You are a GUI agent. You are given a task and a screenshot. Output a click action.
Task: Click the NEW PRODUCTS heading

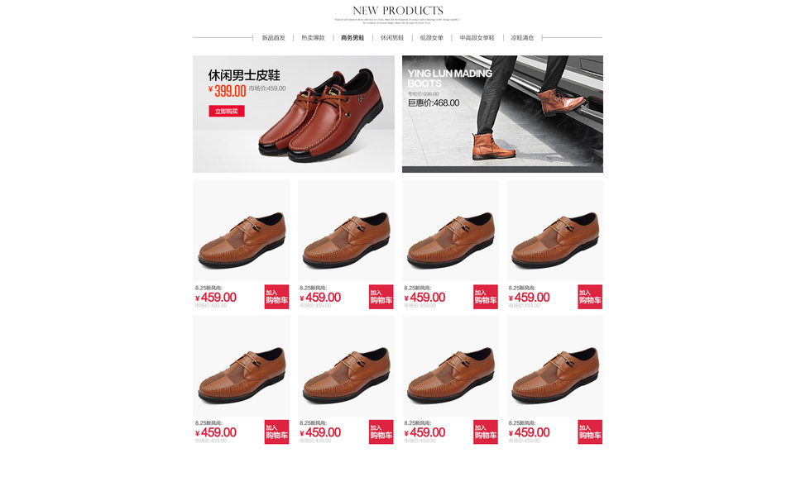click(x=398, y=10)
